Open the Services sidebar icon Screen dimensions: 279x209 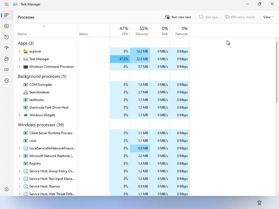tap(7, 81)
